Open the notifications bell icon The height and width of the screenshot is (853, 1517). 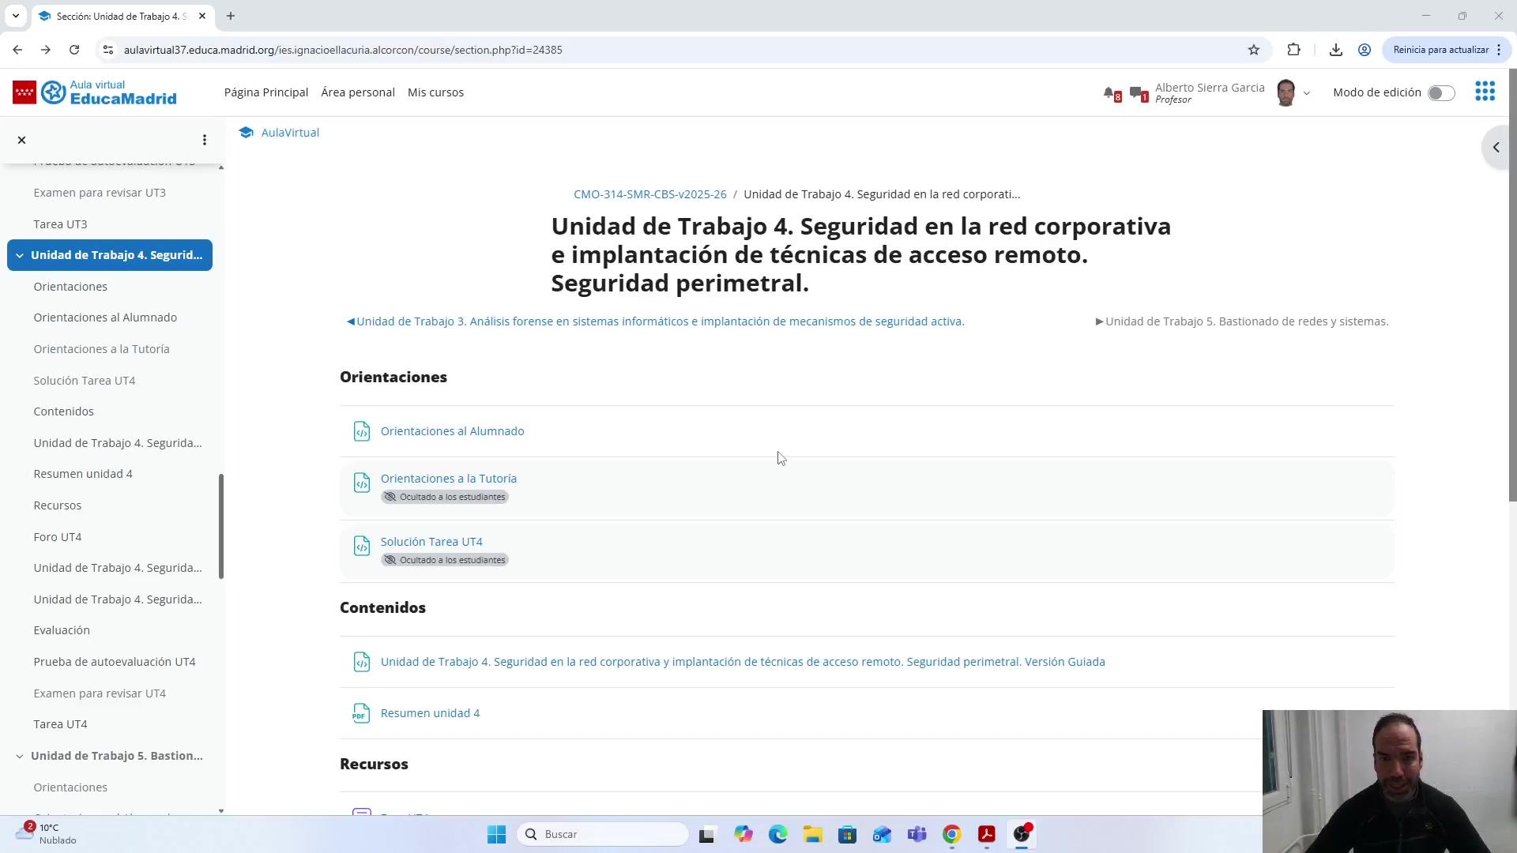1109,93
